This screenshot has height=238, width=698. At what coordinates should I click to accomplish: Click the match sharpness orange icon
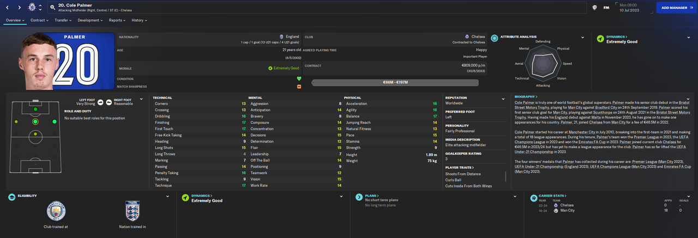[x=299, y=87]
